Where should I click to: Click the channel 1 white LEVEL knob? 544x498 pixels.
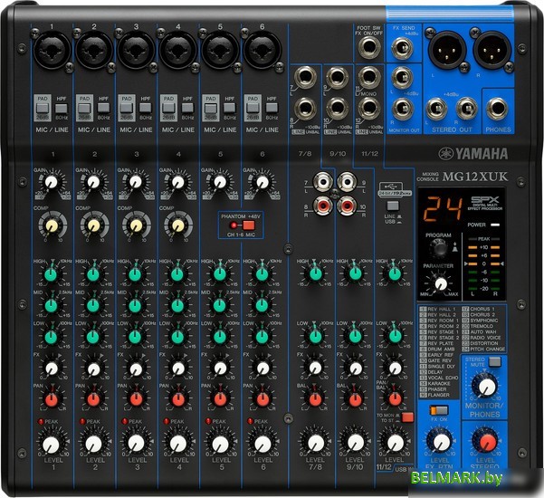tap(51, 443)
